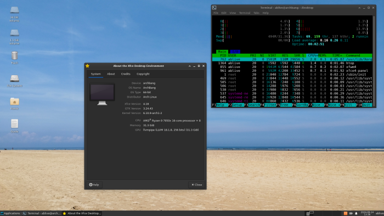Screen dimensions: 384x216
Task: Click F4 Filter in the htop footer
Action: tap(268, 105)
